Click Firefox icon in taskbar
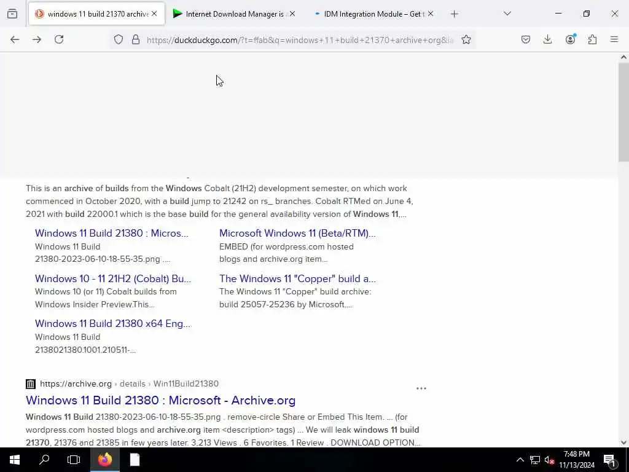The height and width of the screenshot is (472, 629). pyautogui.click(x=104, y=460)
